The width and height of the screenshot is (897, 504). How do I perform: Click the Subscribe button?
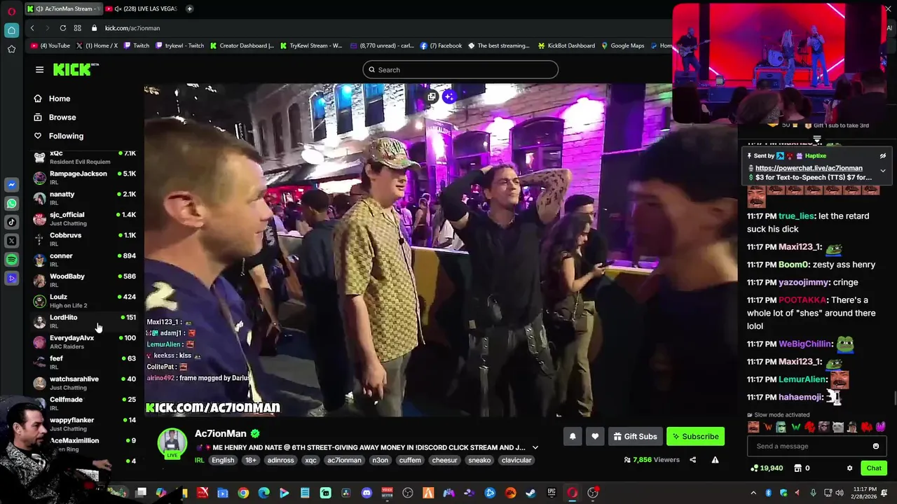click(695, 436)
